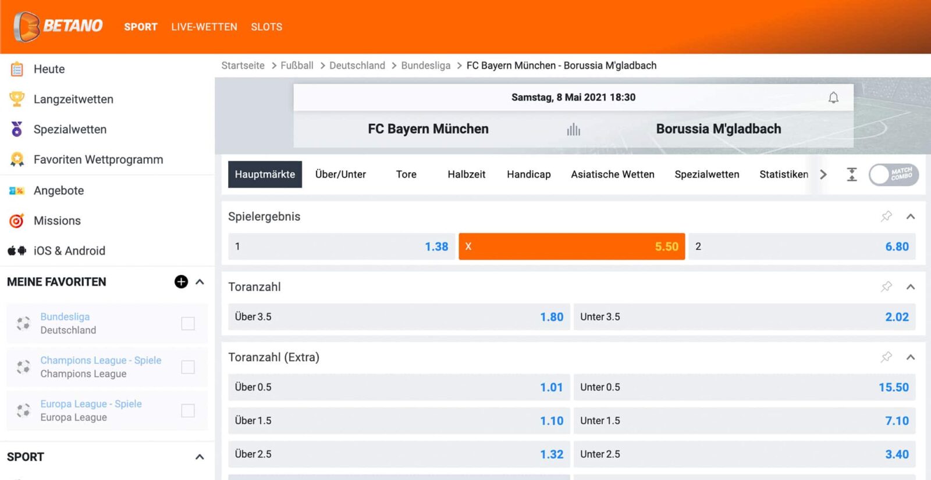931x480 pixels.
Task: Click the Europa League soccer ball icon
Action: 23,410
